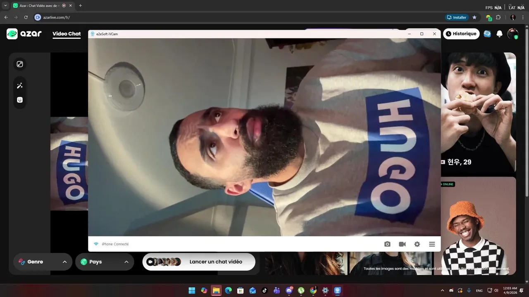The width and height of the screenshot is (529, 297).
Task: Click the Azar fullscreen expand icon
Action: (x=20, y=64)
